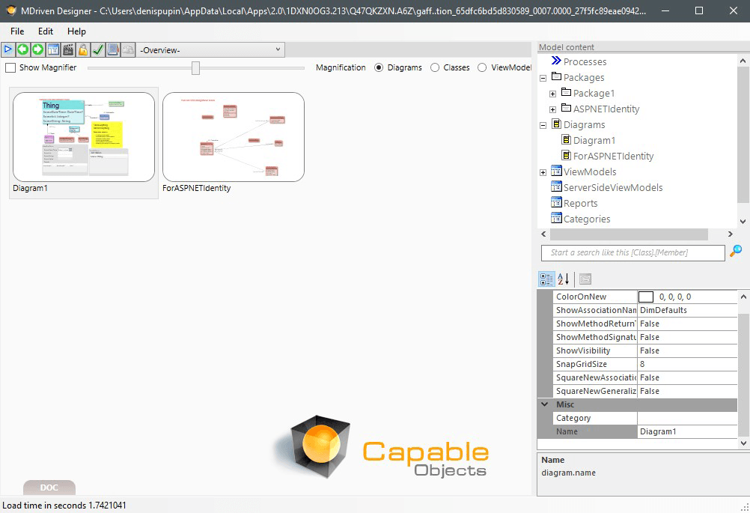Select the Diagrams radio button
The width and height of the screenshot is (750, 513).
pyautogui.click(x=379, y=67)
